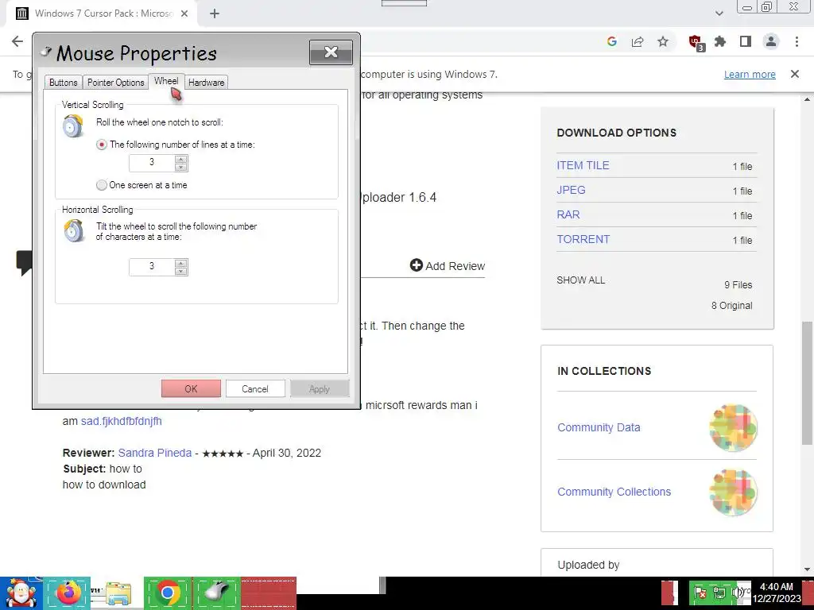Close the Windows 7 Cursor Pack tab
This screenshot has height=610, width=814.
click(184, 14)
